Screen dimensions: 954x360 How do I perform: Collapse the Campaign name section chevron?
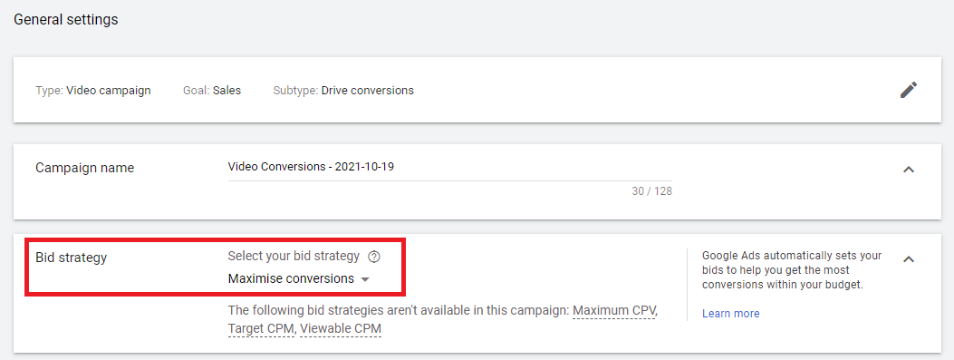(909, 170)
